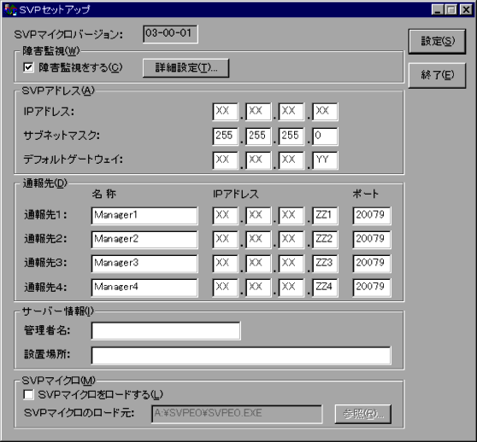Click the SVPマイクロのロード元 path field
This screenshot has width=477, height=442.
[x=237, y=414]
